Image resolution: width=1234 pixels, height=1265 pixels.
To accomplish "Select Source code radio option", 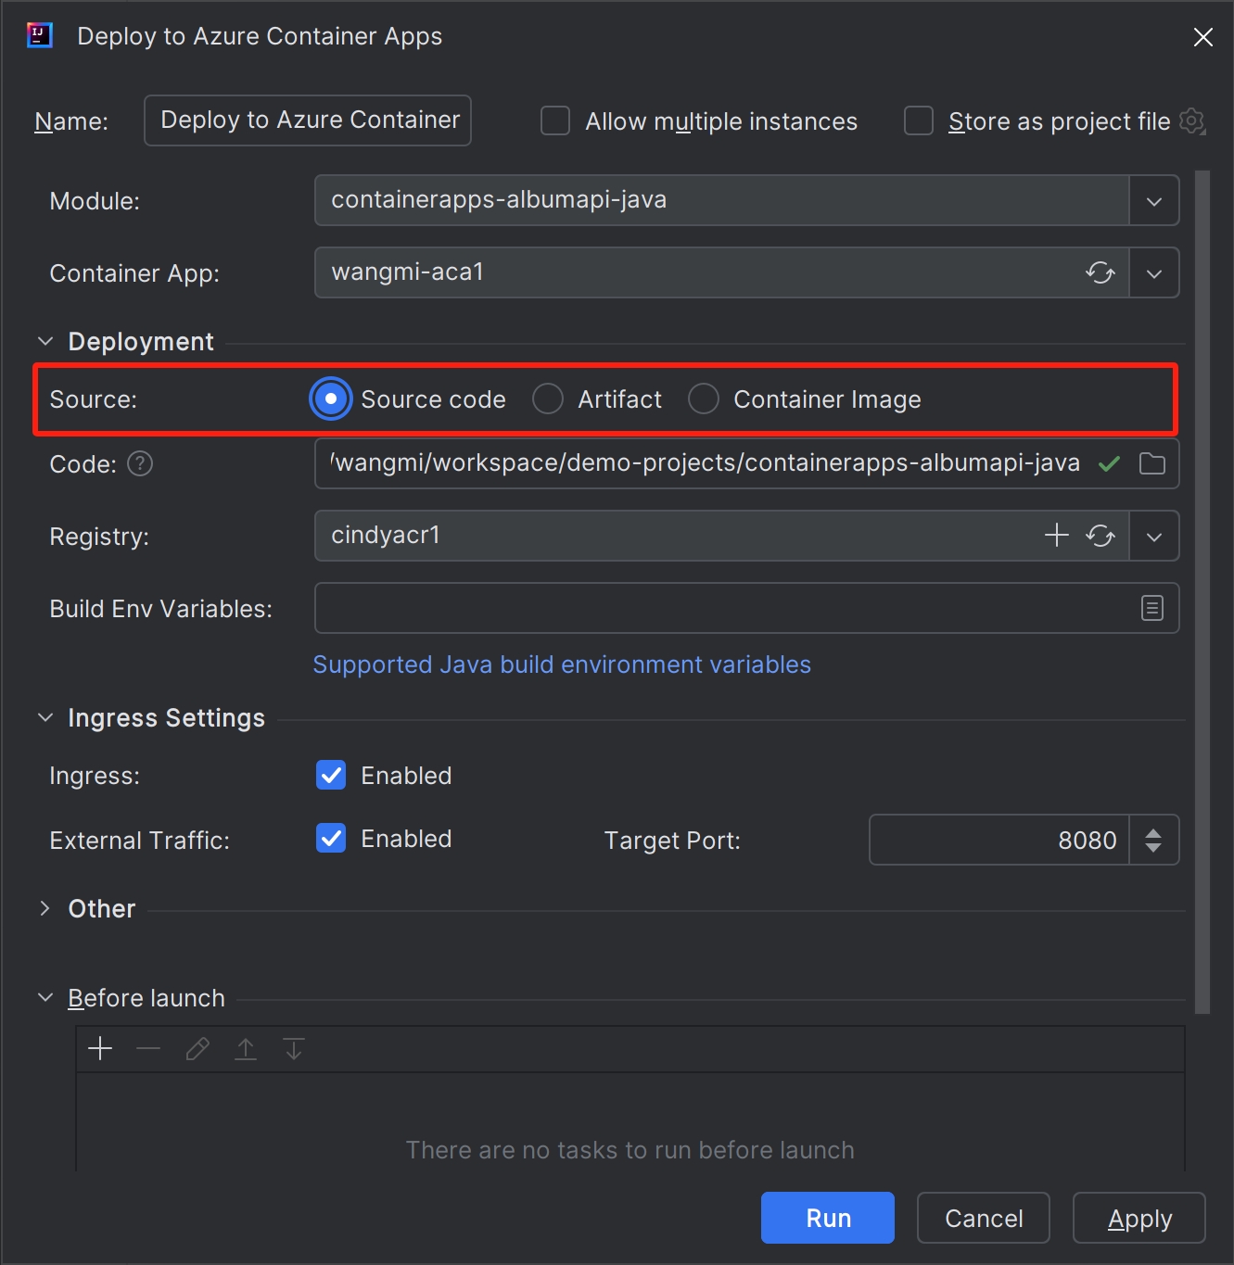I will pos(331,399).
